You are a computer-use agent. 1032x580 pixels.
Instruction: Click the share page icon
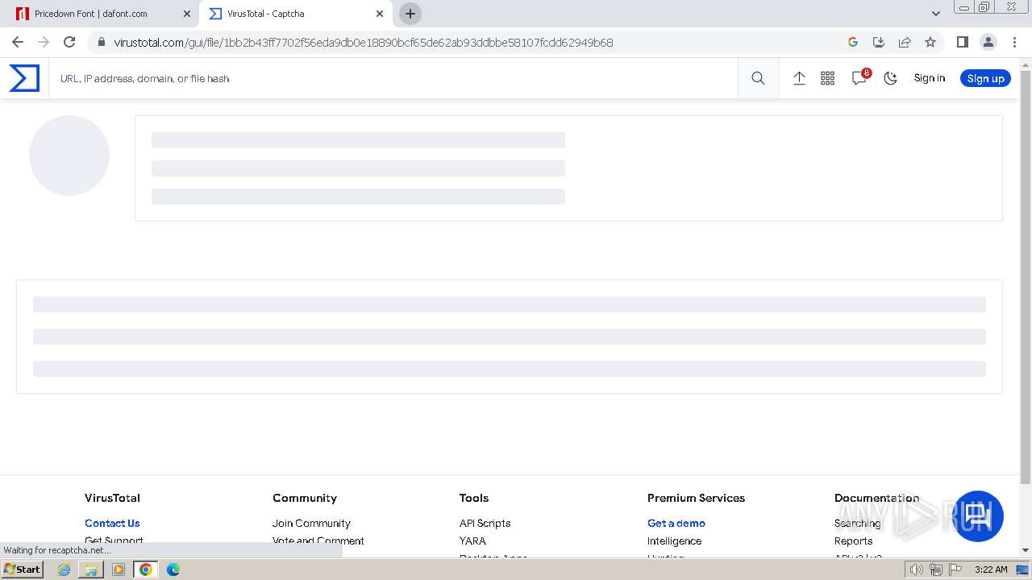pyautogui.click(x=905, y=42)
